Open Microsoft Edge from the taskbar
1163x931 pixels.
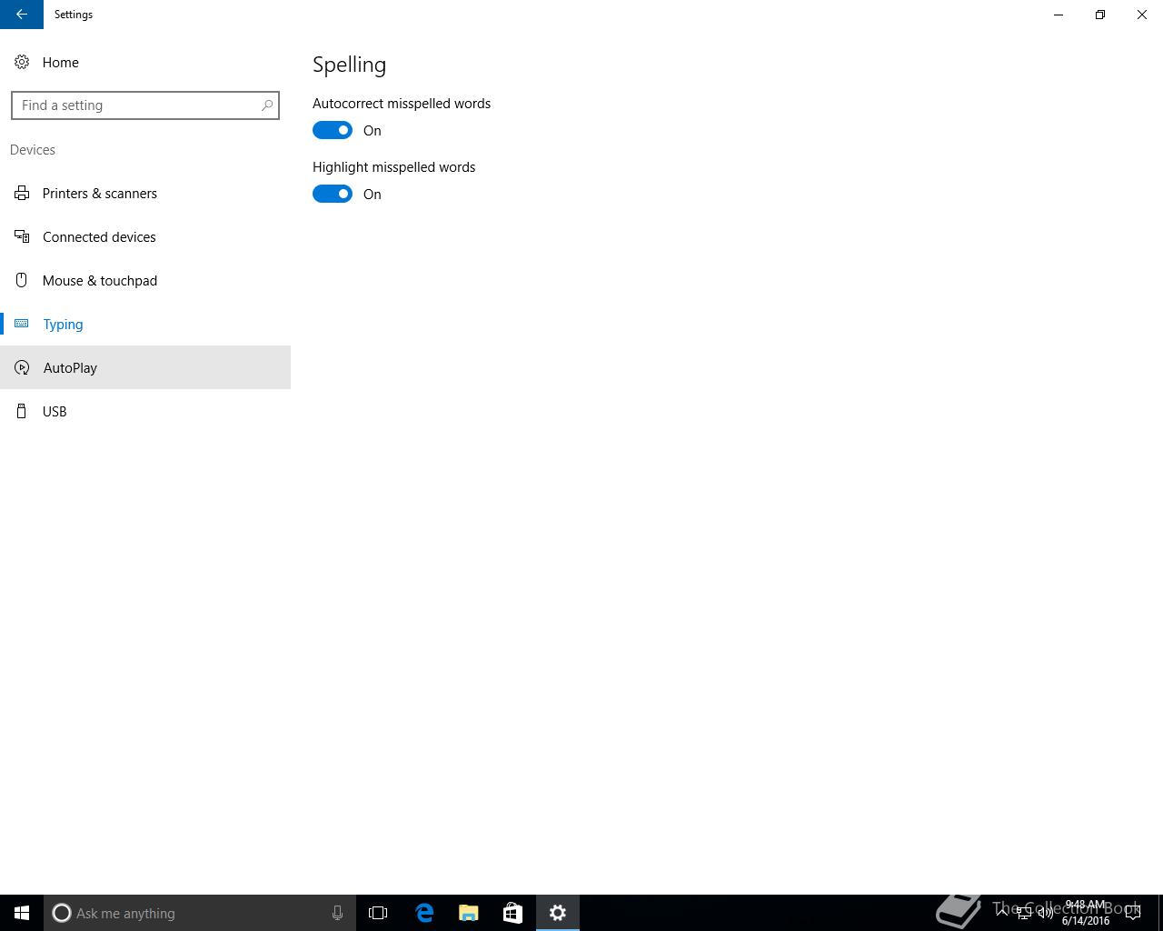(x=424, y=913)
